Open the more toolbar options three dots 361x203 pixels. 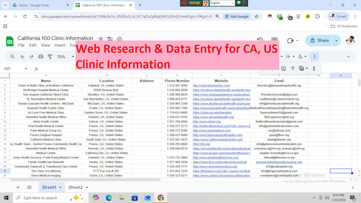click(x=314, y=56)
